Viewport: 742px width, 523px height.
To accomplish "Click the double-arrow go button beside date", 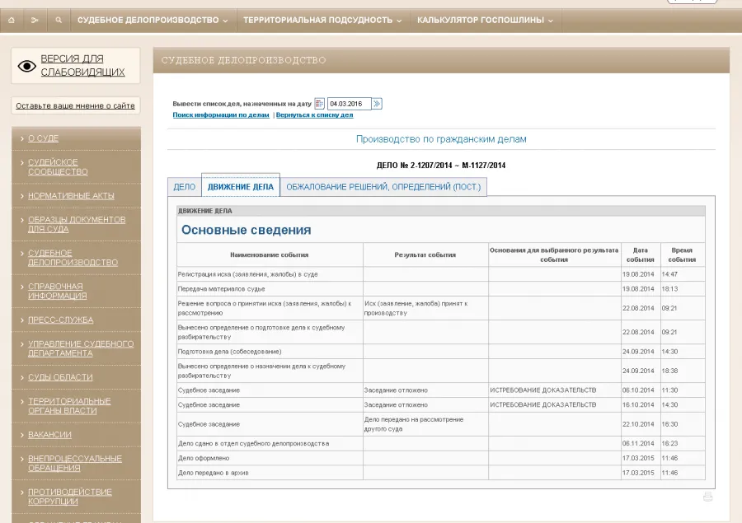I will point(377,104).
